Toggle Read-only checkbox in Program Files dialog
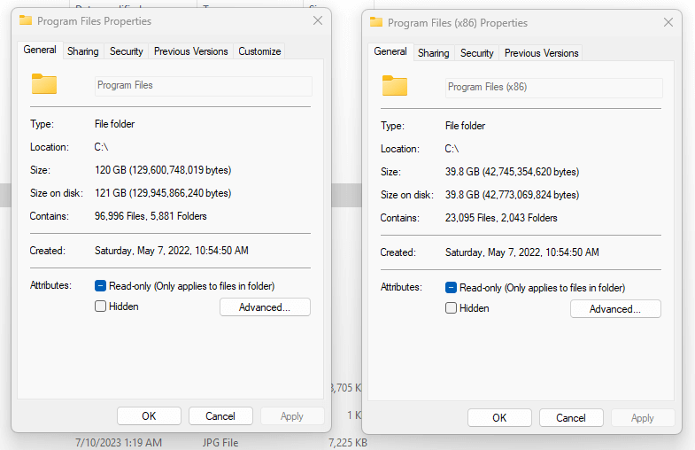The height and width of the screenshot is (450, 695). (x=101, y=286)
